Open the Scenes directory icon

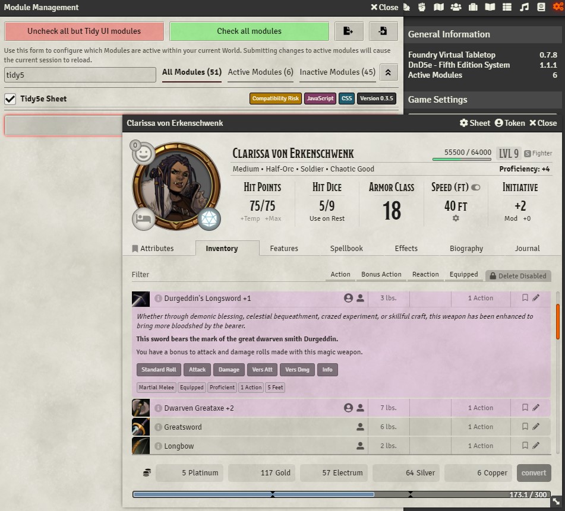click(438, 7)
